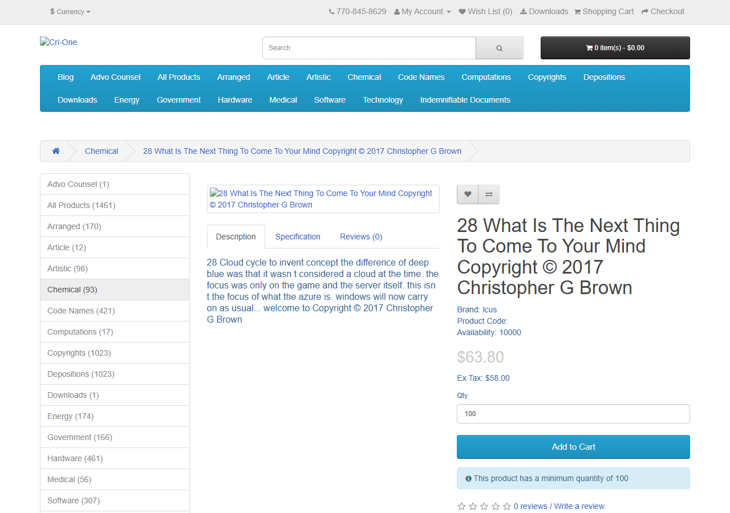This screenshot has height=513, width=730.
Task: Select Energy (174) in sidebar
Action: 115,416
